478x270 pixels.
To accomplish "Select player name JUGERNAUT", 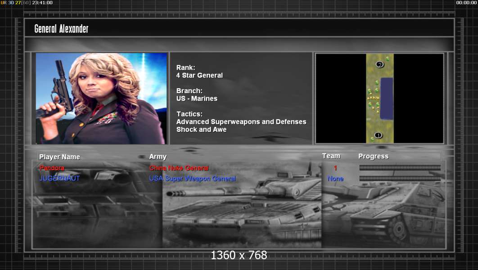I will point(59,178).
